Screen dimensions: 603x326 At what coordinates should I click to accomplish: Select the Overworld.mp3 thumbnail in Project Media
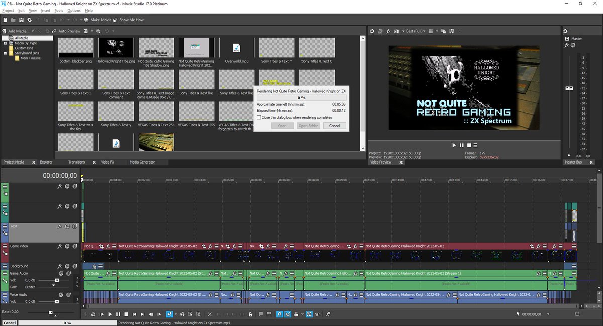tap(237, 48)
